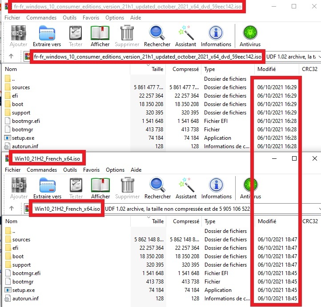
Task: Click Extraire vers in Win10_21H2 window
Action: pos(47,188)
